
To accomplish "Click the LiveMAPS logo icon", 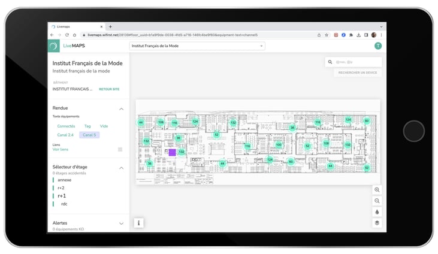I will 53,46.
